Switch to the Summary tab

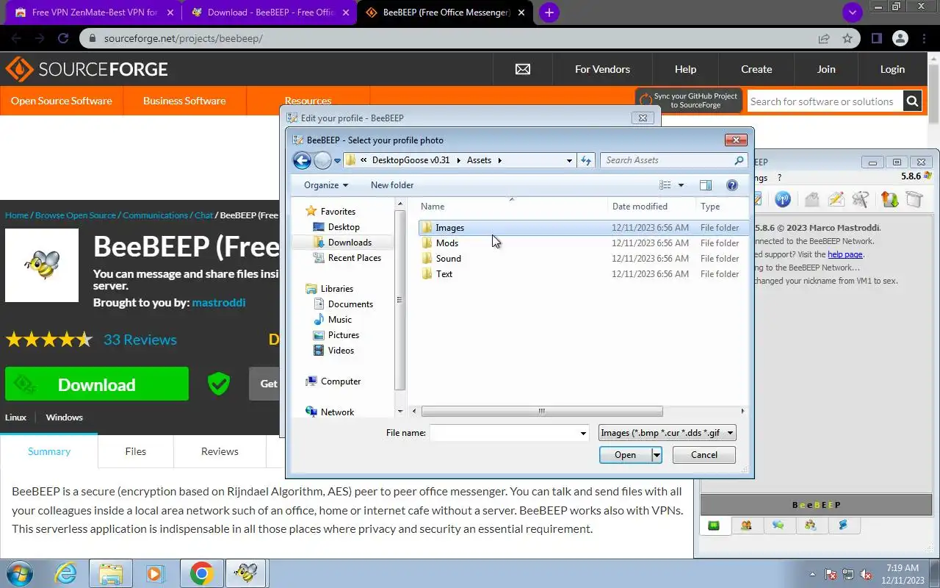(49, 451)
